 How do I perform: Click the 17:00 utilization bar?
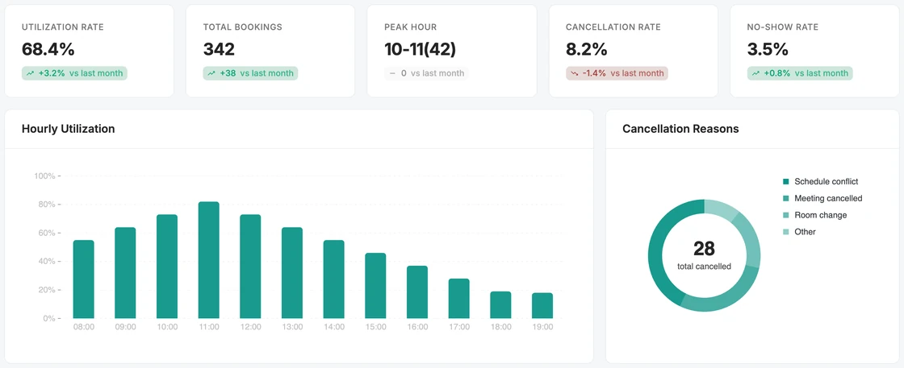click(x=459, y=299)
